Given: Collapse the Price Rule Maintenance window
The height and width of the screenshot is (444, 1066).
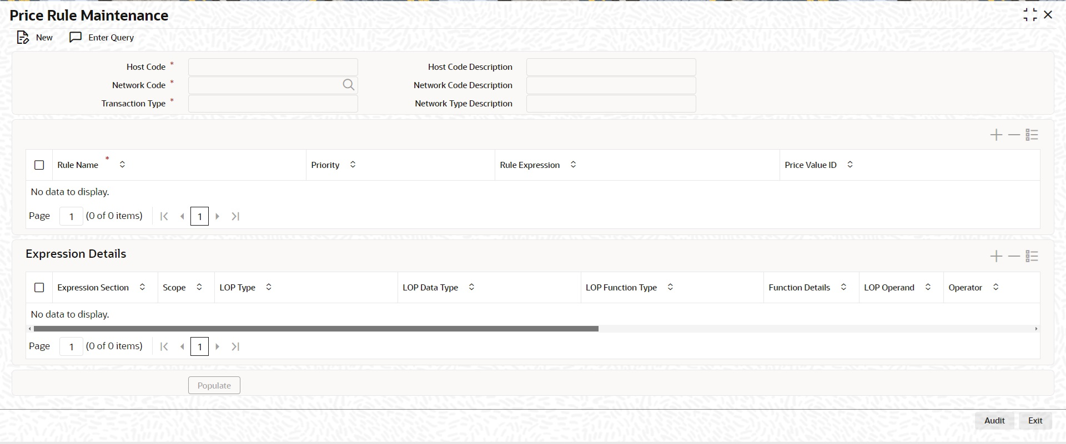Looking at the screenshot, I should click(x=1030, y=15).
